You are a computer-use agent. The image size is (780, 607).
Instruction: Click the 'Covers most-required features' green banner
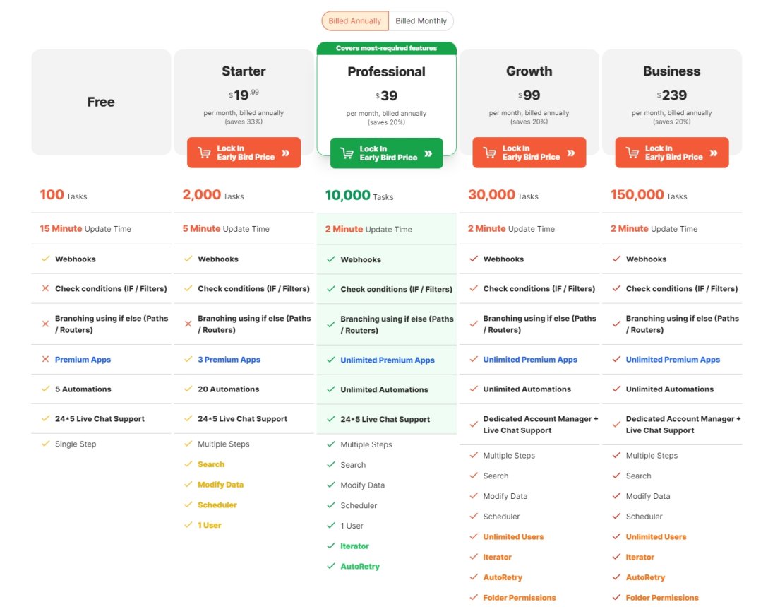coord(386,48)
